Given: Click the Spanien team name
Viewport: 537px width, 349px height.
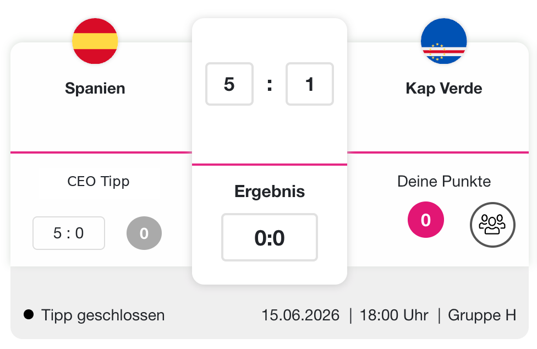Looking at the screenshot, I should click(x=95, y=89).
